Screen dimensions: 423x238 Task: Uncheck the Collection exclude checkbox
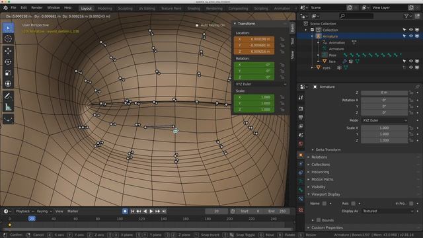[313, 30]
